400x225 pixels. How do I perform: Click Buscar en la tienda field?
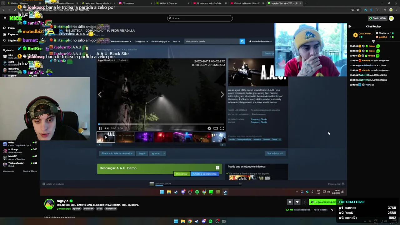click(212, 41)
